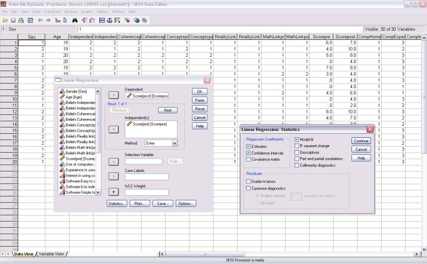
Task: Click the variable list down scroll arrow
Action: click(98, 192)
